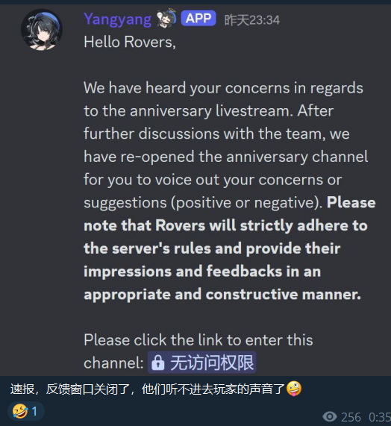The image size is (391, 426).
Task: Click 'suggestions (positive or negative)' text
Action: click(x=203, y=203)
